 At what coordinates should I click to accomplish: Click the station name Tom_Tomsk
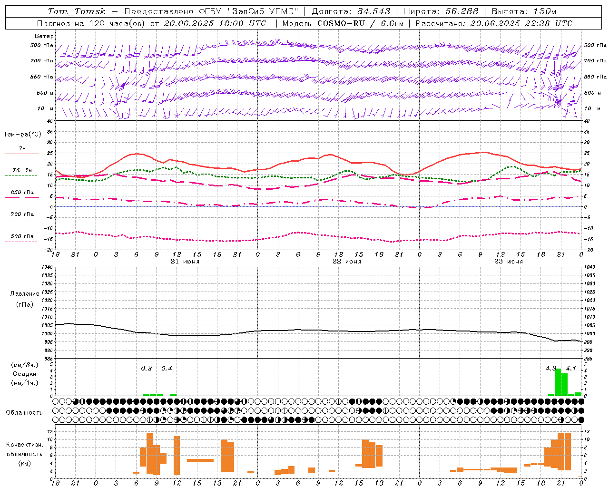point(76,11)
